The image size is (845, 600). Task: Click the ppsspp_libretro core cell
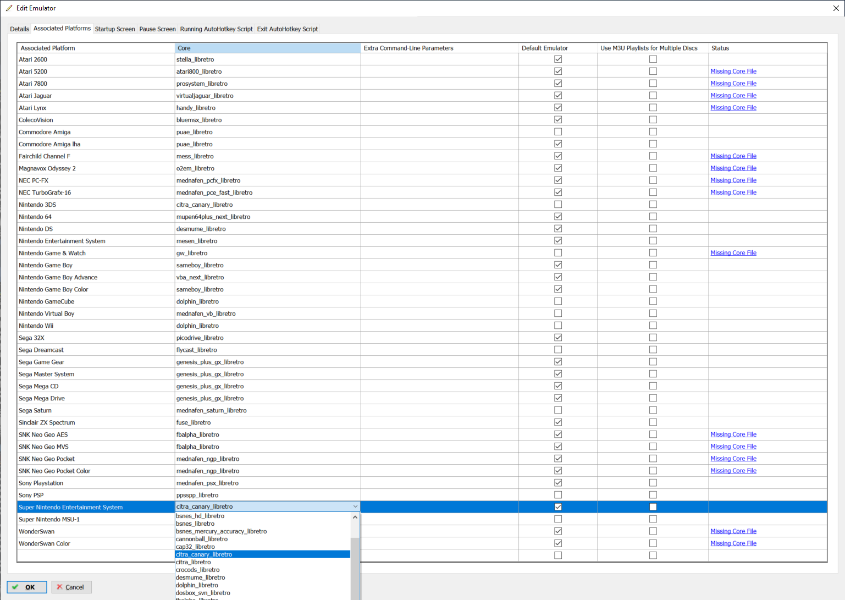pyautogui.click(x=268, y=495)
